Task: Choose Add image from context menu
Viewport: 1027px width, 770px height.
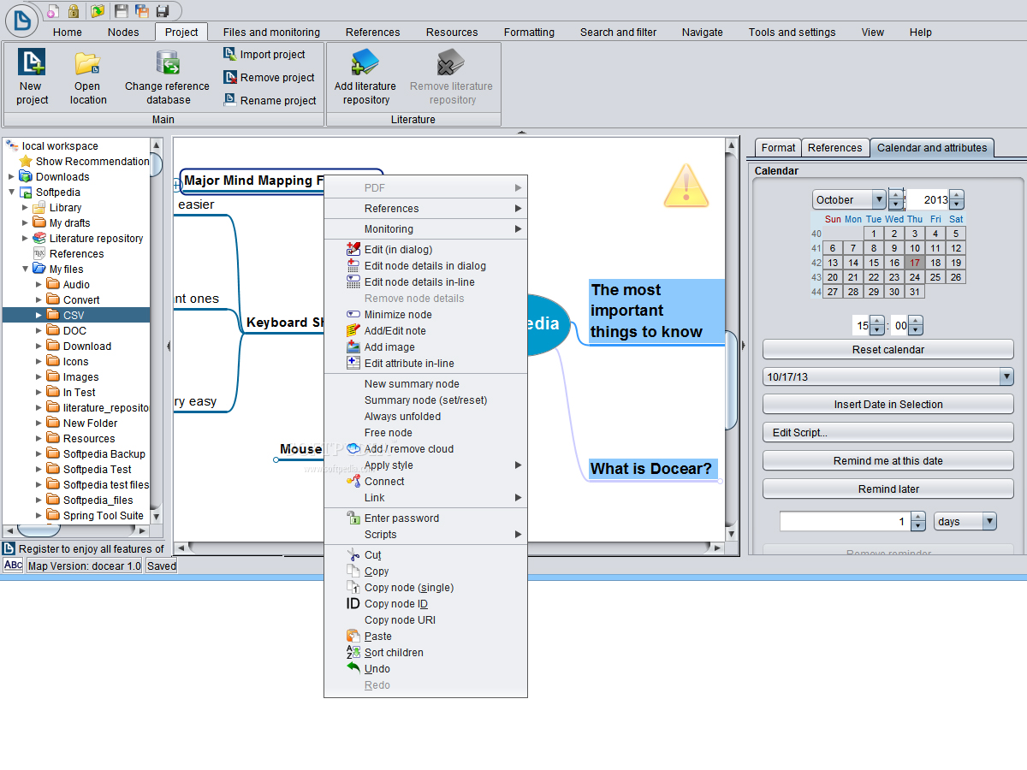Action: tap(389, 347)
